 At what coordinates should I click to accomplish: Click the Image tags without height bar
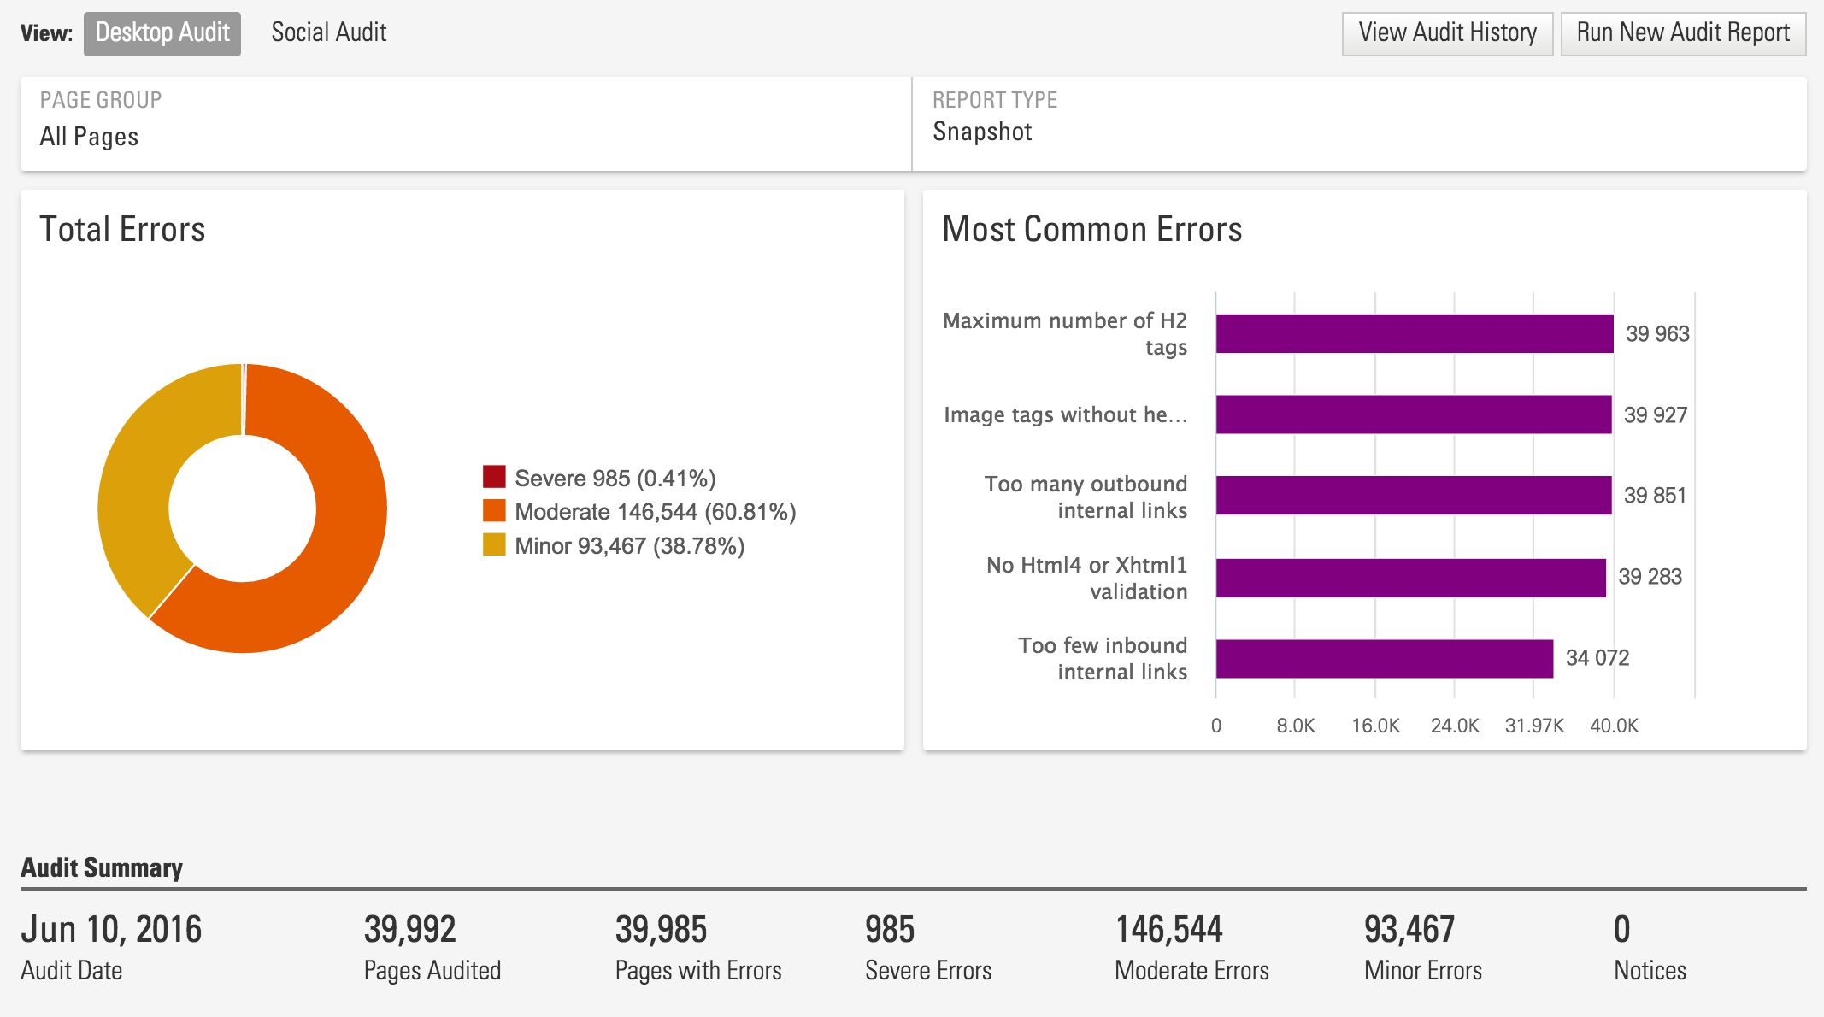point(1413,414)
